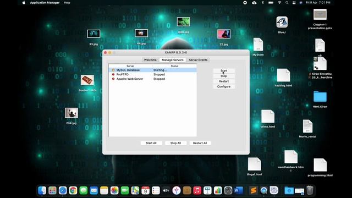Click Start All servers button

(151, 143)
